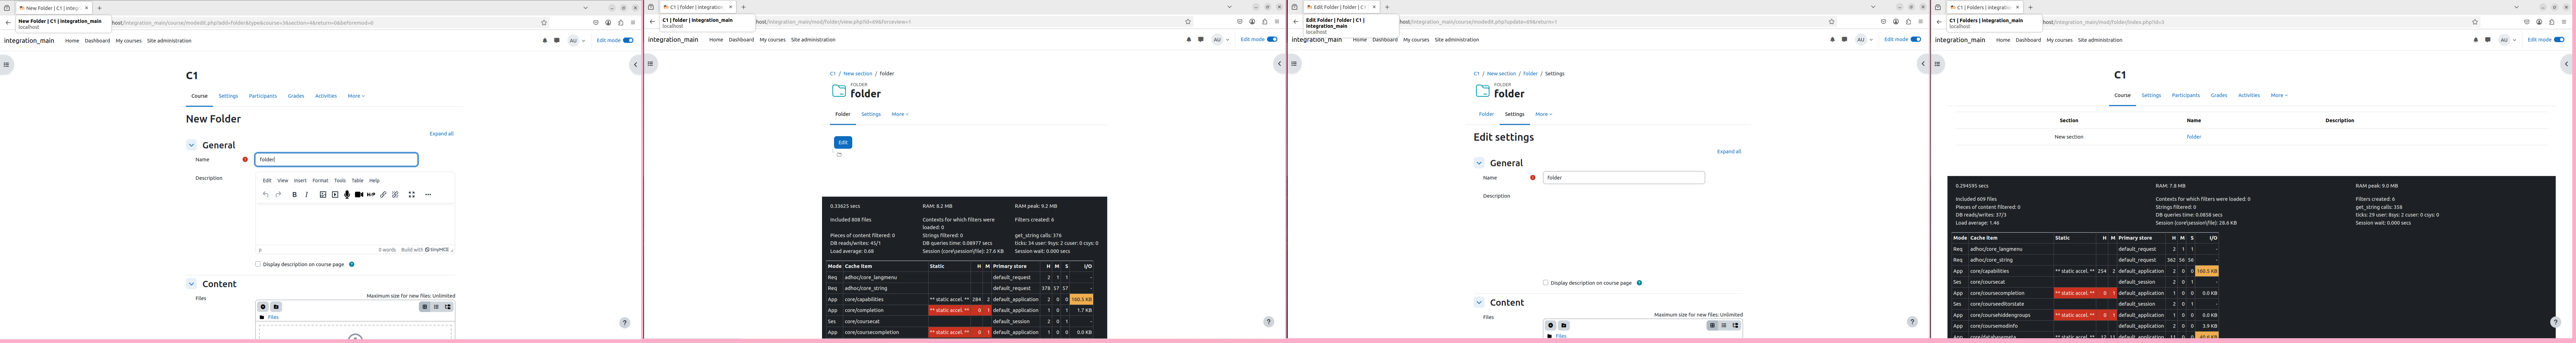Bookmark page star in folder view window

tap(1188, 22)
